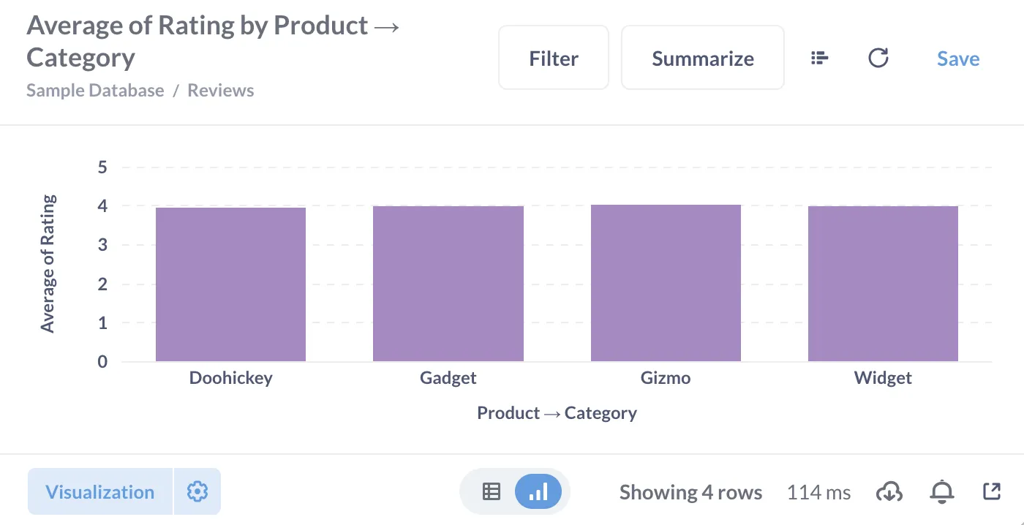The height and width of the screenshot is (525, 1024).
Task: Toggle the Visualization panel open
Action: point(100,491)
